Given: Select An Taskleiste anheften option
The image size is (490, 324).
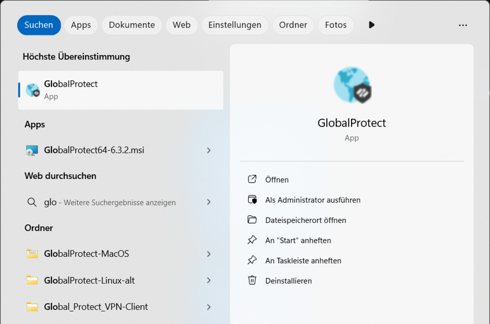Looking at the screenshot, I should coord(303,261).
